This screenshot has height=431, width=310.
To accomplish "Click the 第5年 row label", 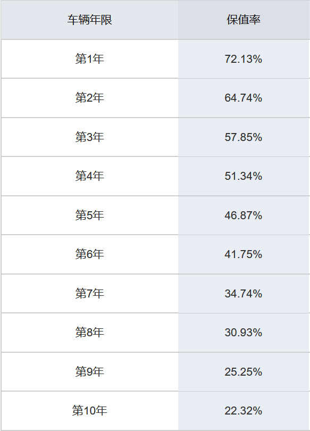I will [x=89, y=215].
